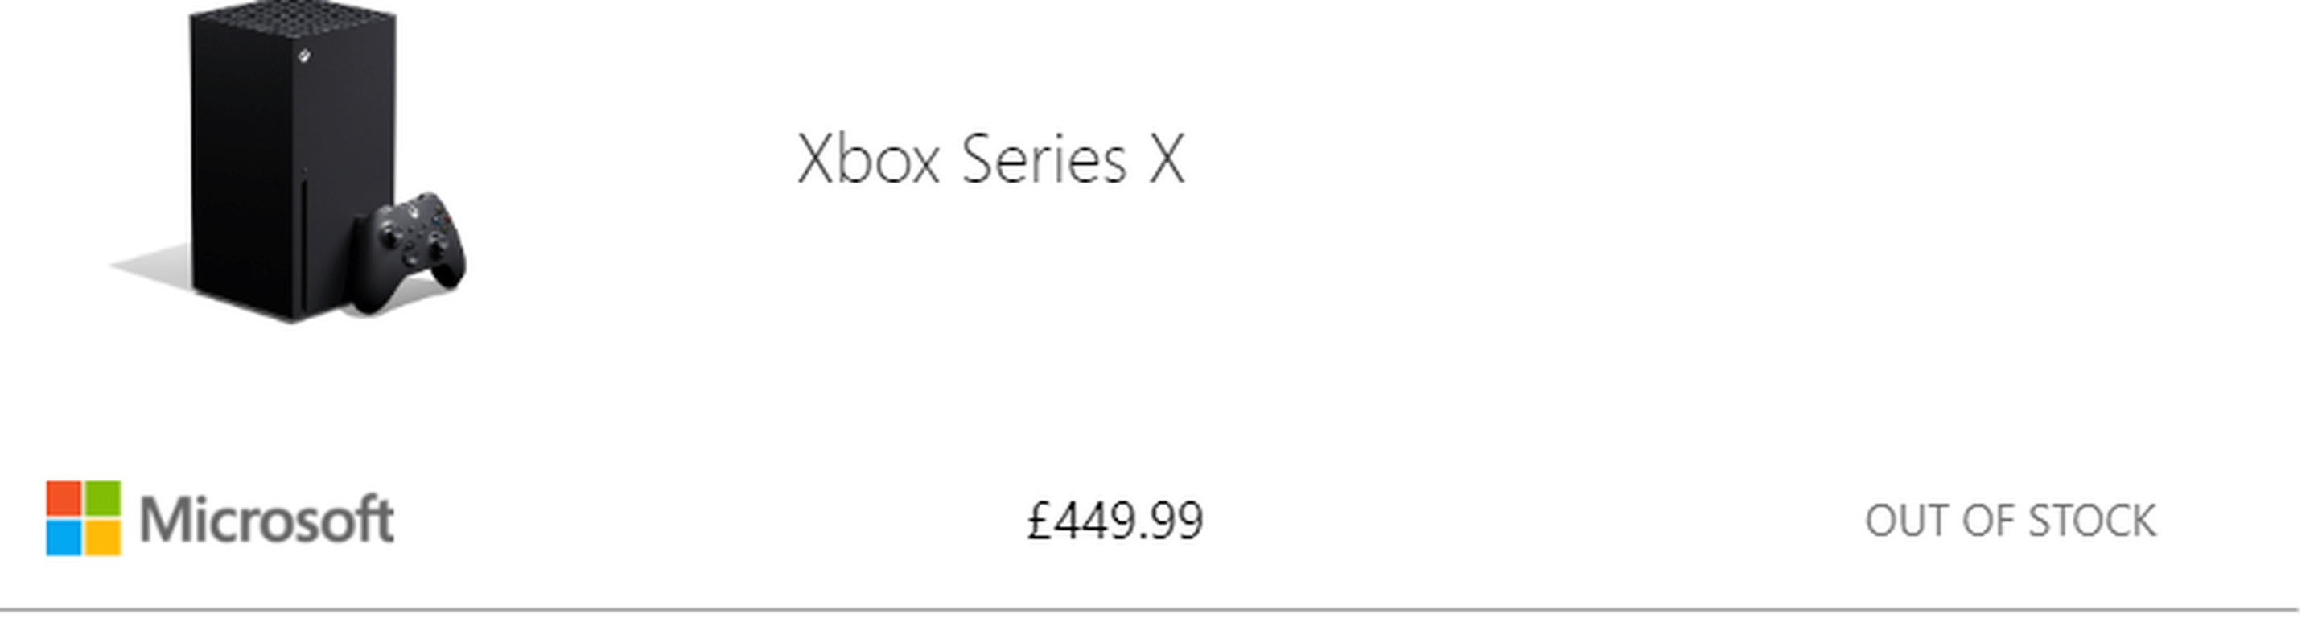Click the horizontal divider line below Microsoft row

[1150, 610]
